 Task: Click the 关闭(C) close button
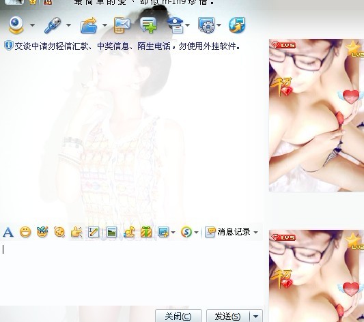pos(178,316)
